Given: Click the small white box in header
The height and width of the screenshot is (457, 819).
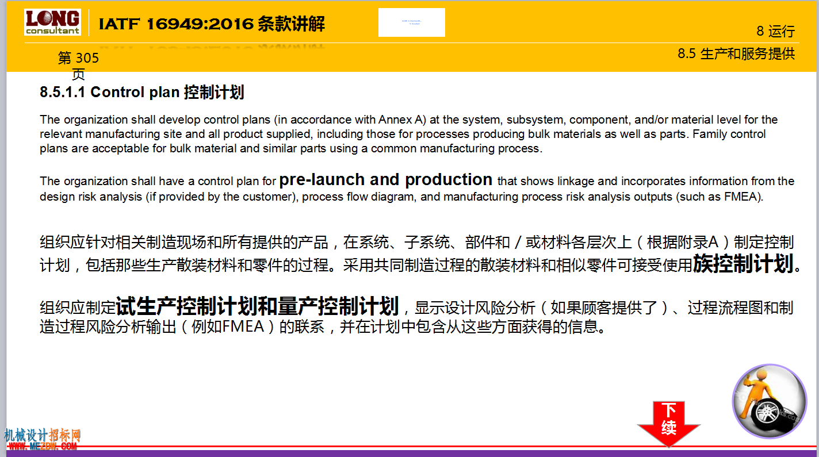Looking at the screenshot, I should point(412,22).
